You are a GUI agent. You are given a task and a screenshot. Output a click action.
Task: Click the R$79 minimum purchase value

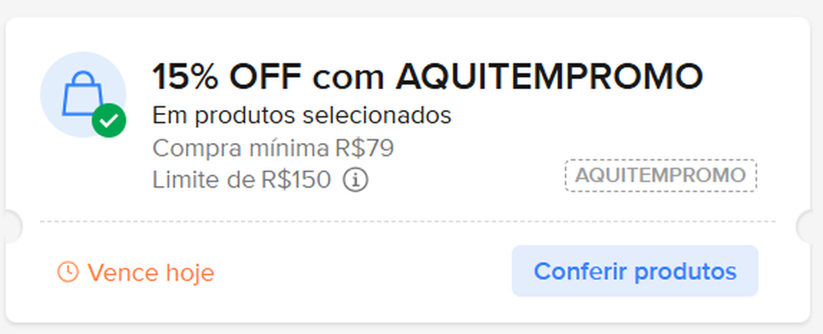coord(365,148)
